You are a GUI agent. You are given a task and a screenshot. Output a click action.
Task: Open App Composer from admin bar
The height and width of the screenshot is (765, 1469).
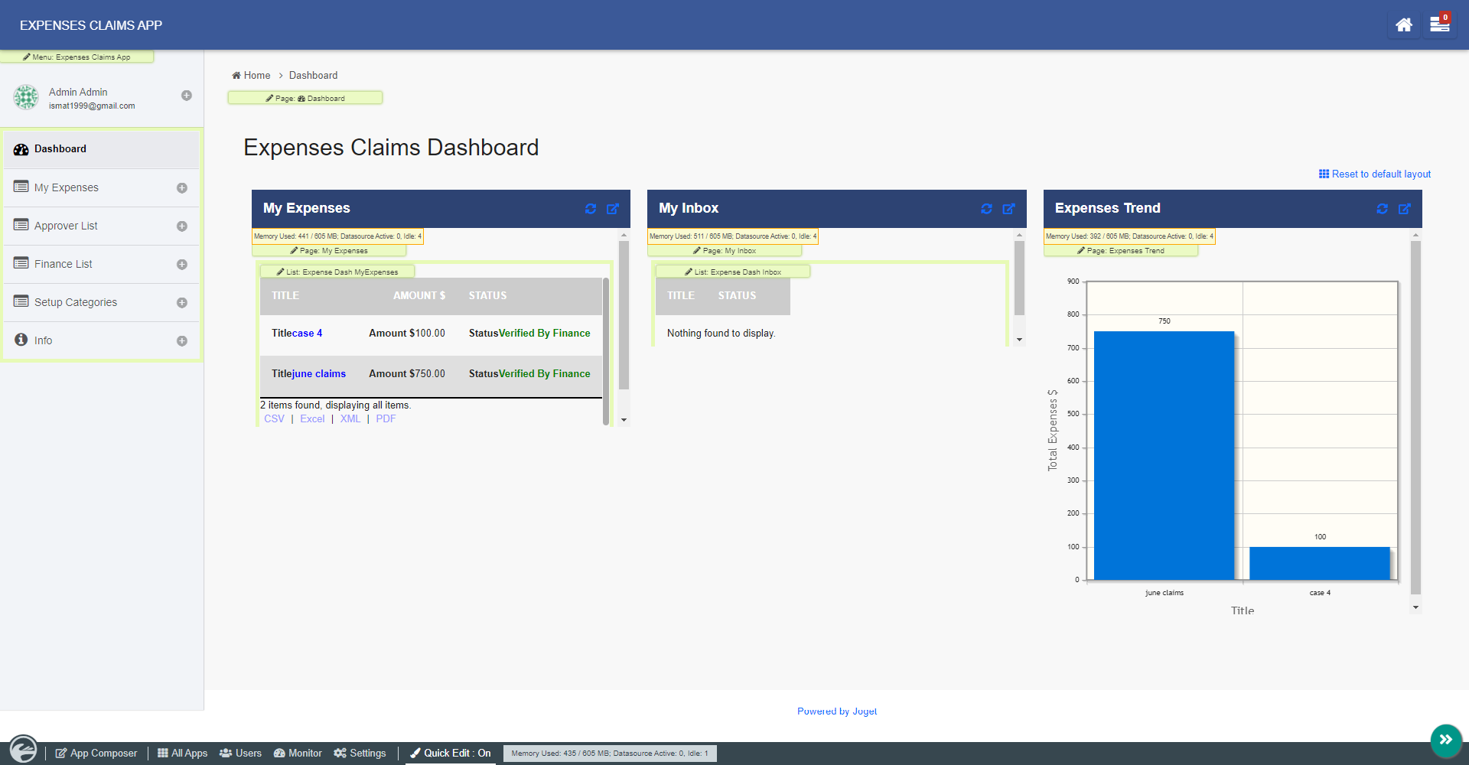pyautogui.click(x=96, y=754)
